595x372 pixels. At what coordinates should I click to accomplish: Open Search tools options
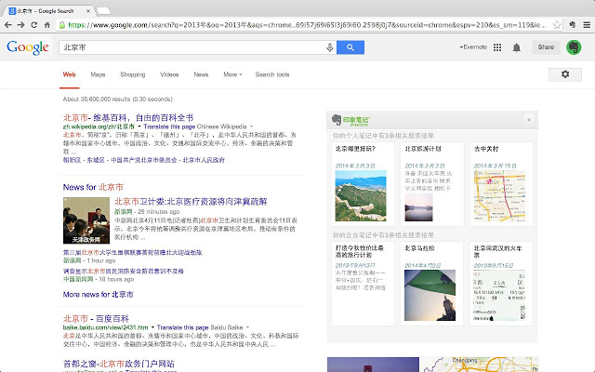[272, 74]
